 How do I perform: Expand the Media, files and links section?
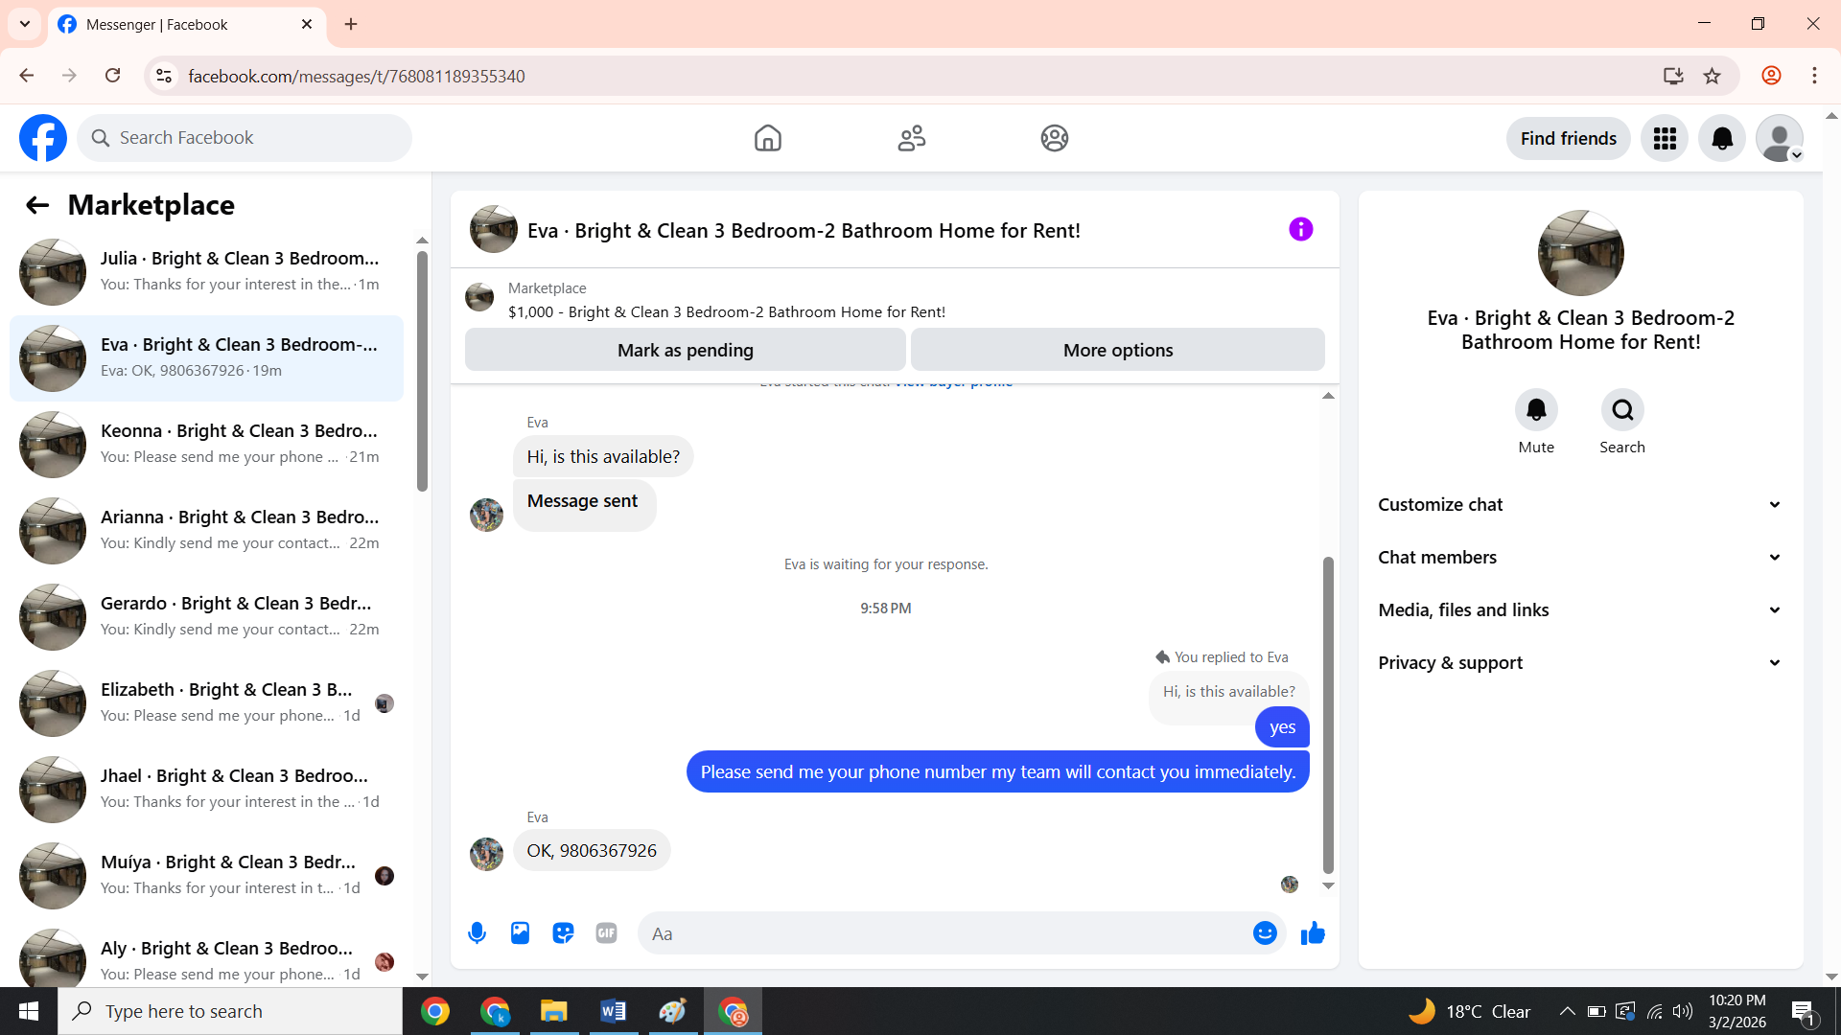(x=1580, y=610)
